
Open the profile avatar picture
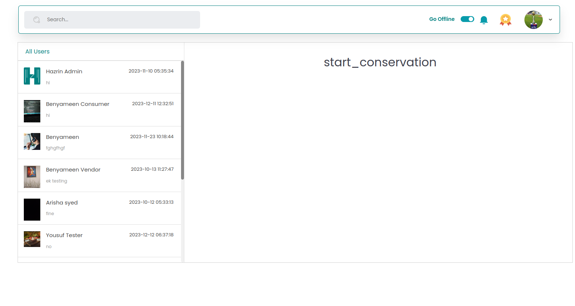coord(533,20)
